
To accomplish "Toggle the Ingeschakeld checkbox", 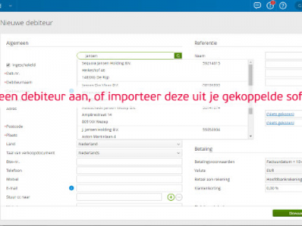I will 8,65.
